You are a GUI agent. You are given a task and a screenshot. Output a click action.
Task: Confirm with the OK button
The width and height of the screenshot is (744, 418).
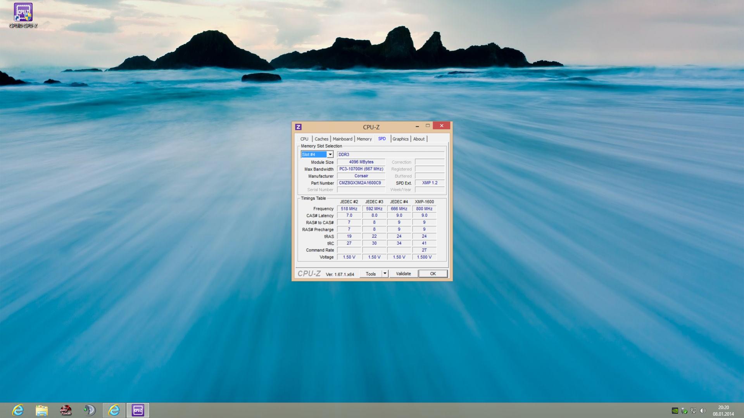433,274
